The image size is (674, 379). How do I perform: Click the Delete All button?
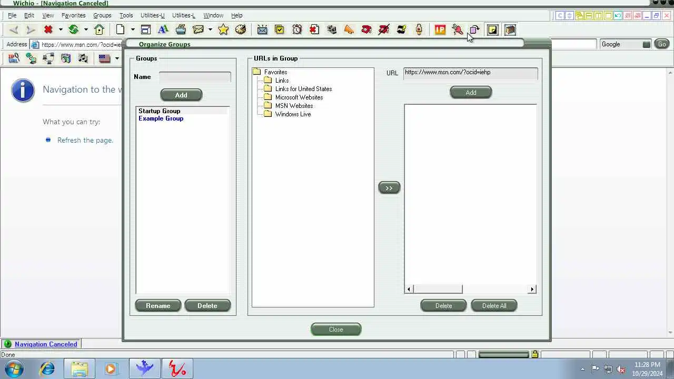point(494,306)
